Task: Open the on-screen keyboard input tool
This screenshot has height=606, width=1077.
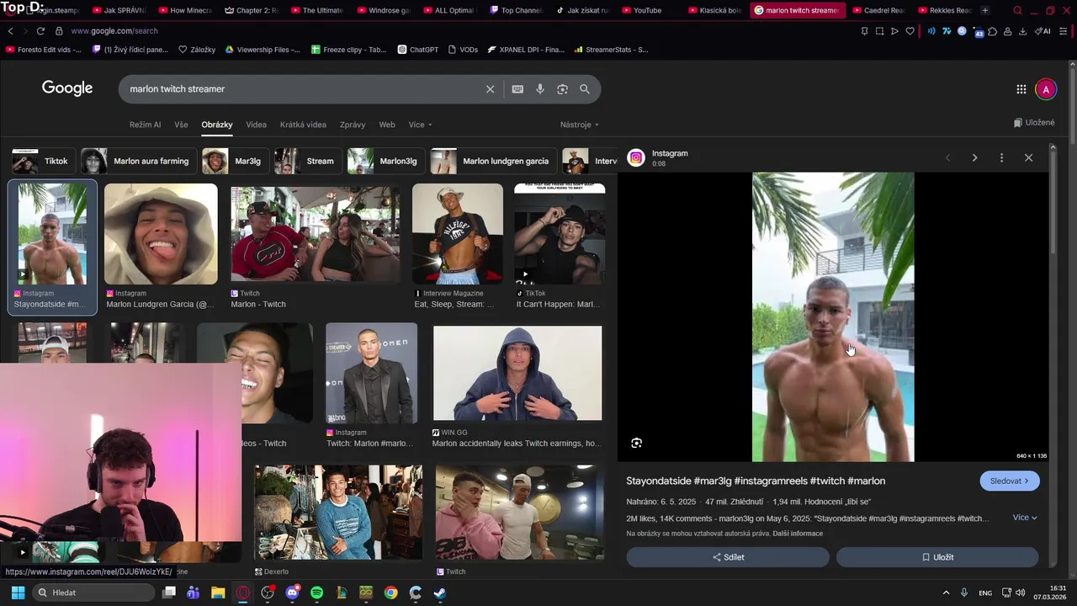Action: coord(517,89)
